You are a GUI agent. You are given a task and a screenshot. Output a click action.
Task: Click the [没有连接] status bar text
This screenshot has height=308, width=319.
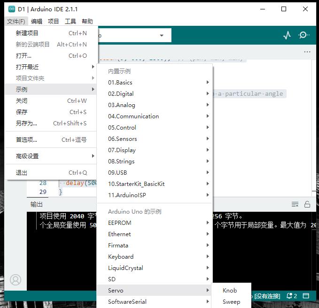point(267,296)
